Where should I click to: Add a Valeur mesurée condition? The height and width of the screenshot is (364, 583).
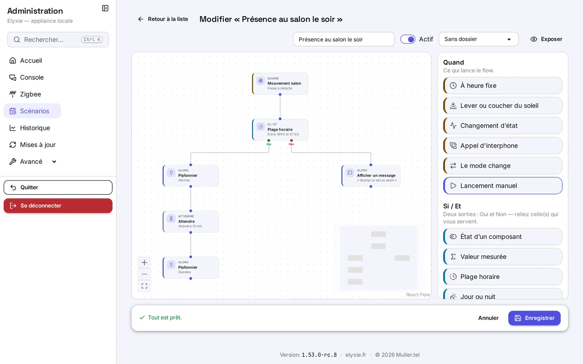point(503,257)
